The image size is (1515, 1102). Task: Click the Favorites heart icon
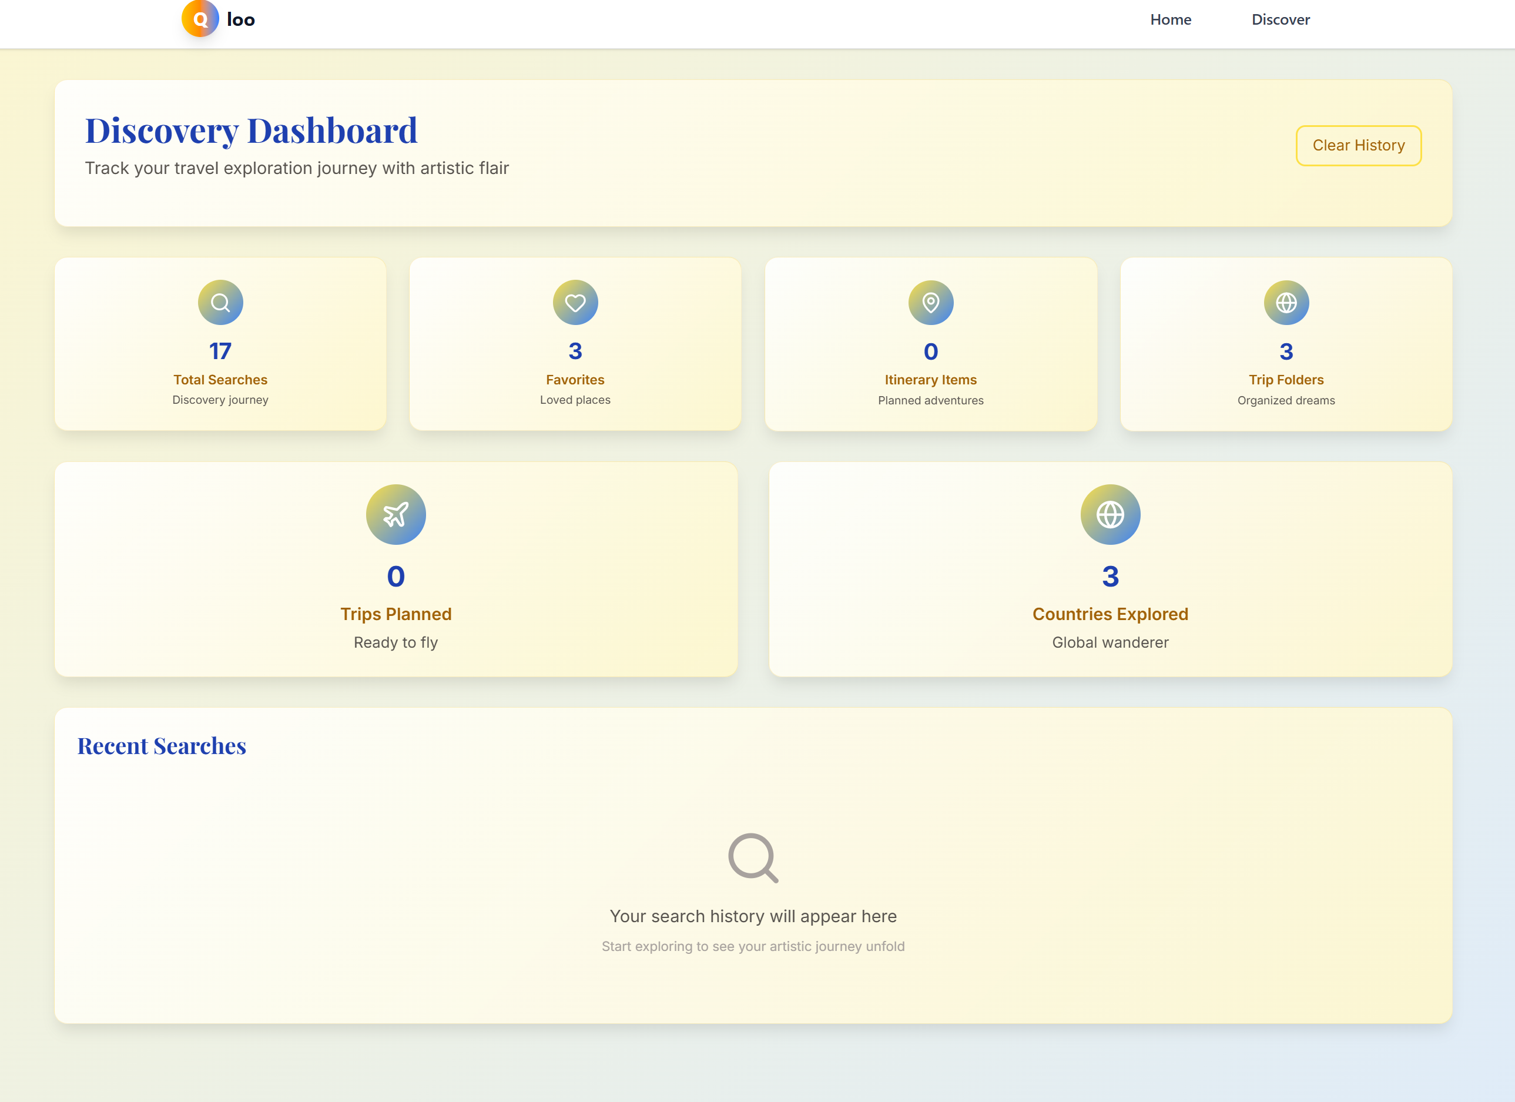tap(575, 303)
